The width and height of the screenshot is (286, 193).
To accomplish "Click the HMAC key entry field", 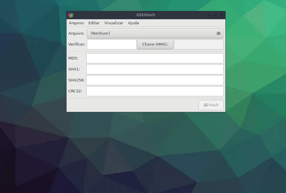I will point(199,44).
